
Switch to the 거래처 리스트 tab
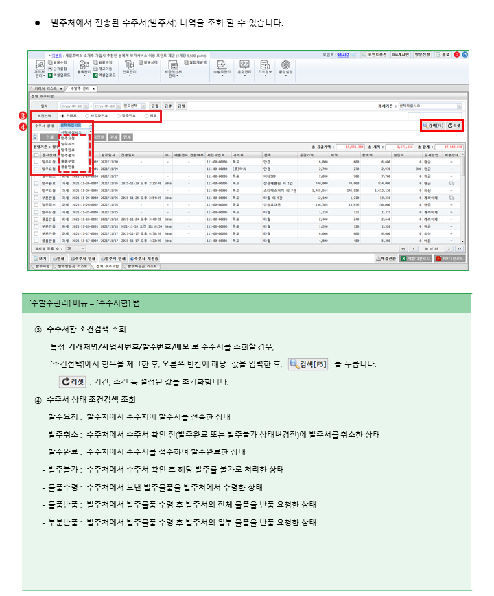47,88
